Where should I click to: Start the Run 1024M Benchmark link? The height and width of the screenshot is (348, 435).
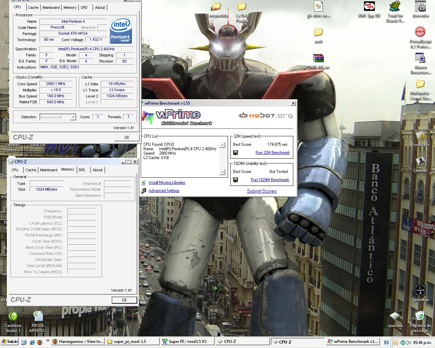coord(270,180)
